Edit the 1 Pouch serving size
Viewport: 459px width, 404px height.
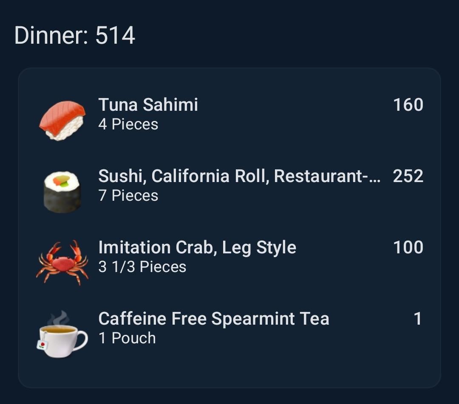pyautogui.click(x=127, y=338)
